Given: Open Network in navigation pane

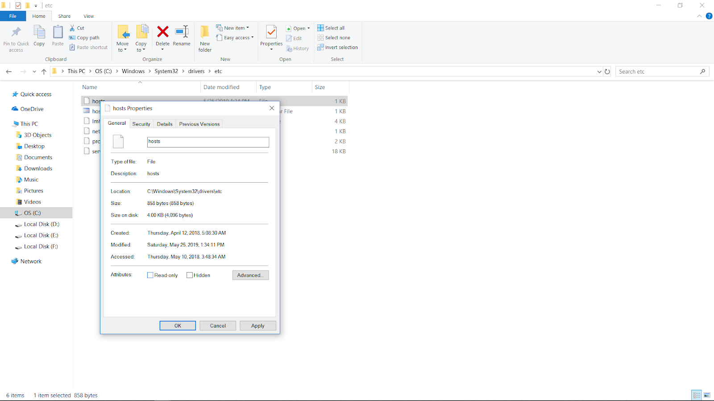Looking at the screenshot, I should tap(27, 262).
